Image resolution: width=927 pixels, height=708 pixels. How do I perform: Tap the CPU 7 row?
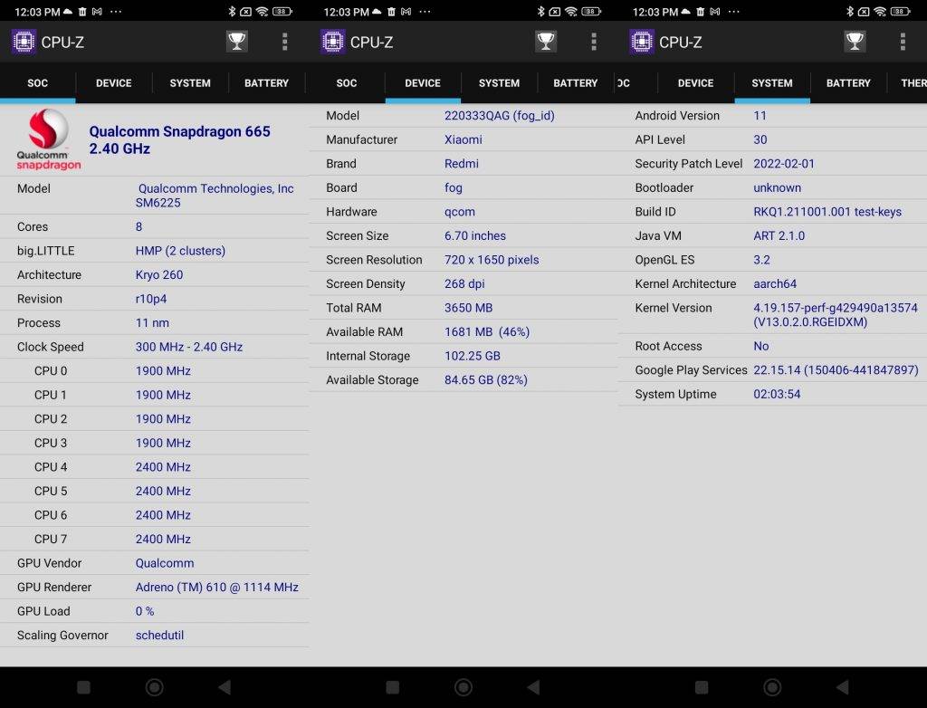coord(154,540)
